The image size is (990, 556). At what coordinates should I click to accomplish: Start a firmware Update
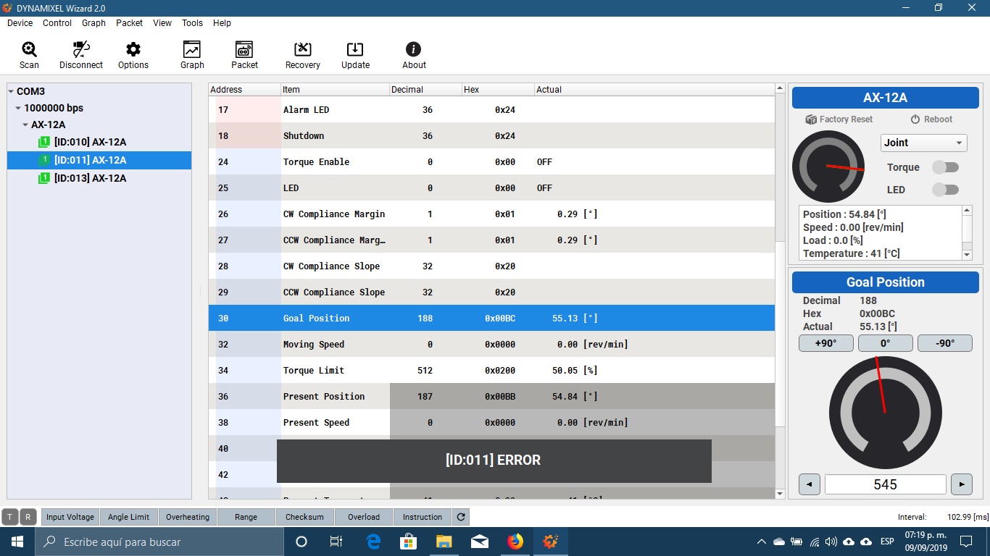tap(354, 53)
